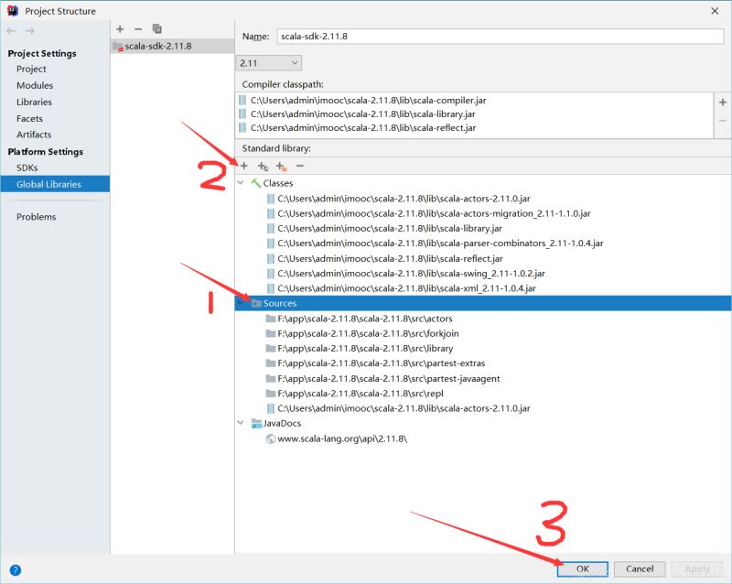Collapse the JavaDocs tree node
Viewport: 732px width, 584px height.
click(x=241, y=423)
